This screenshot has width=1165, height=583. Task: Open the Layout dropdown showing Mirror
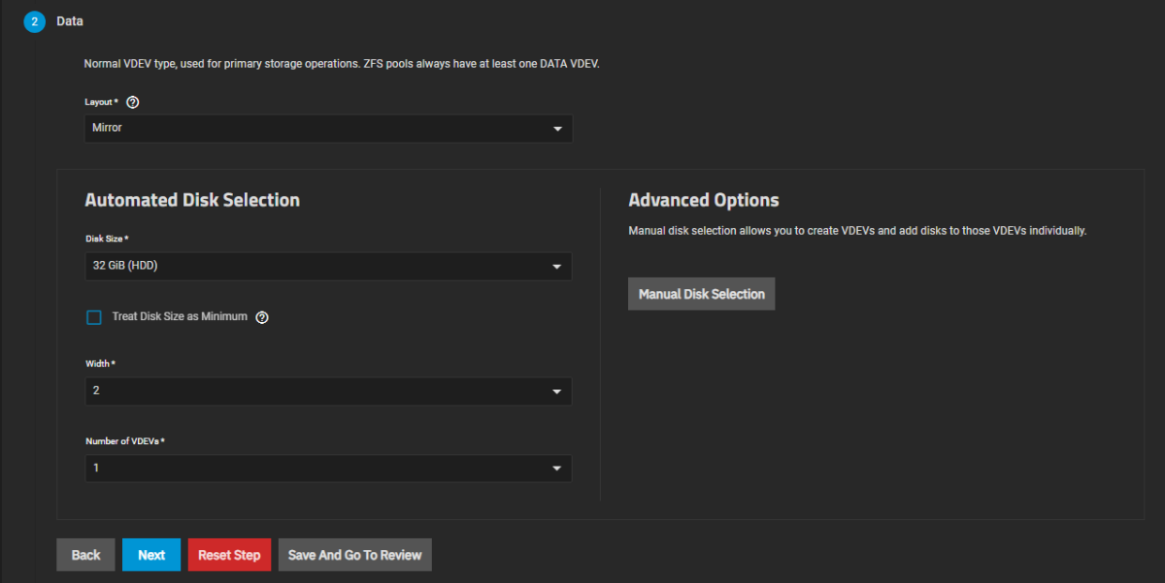pyautogui.click(x=328, y=128)
